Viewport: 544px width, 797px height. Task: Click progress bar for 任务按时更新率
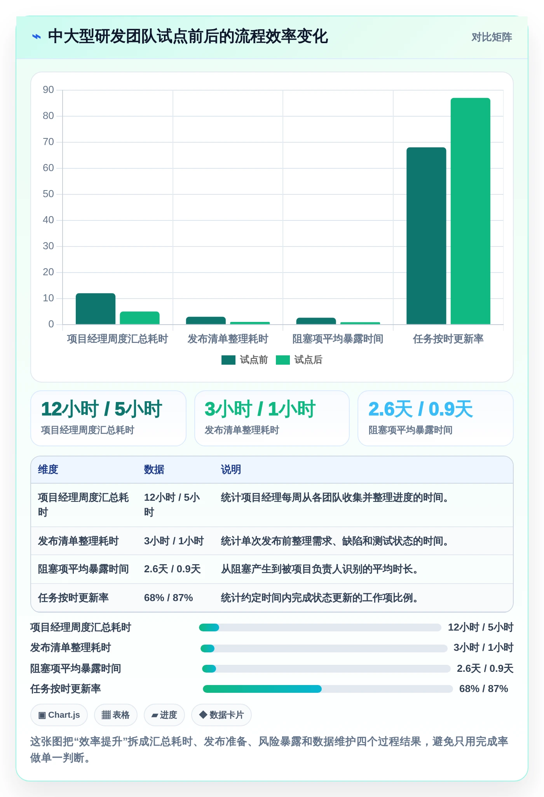click(x=328, y=689)
